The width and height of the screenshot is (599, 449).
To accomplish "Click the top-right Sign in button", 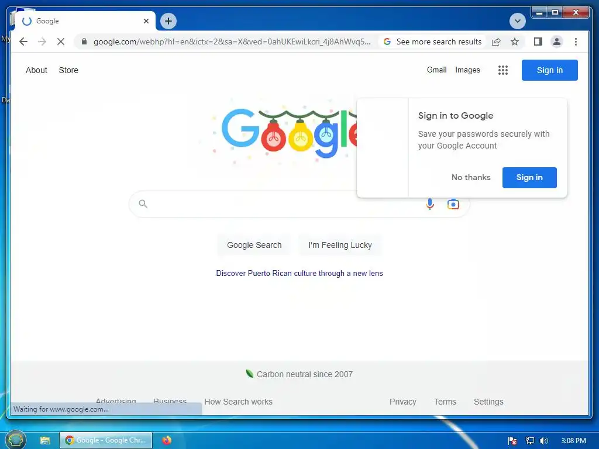I will coord(550,70).
